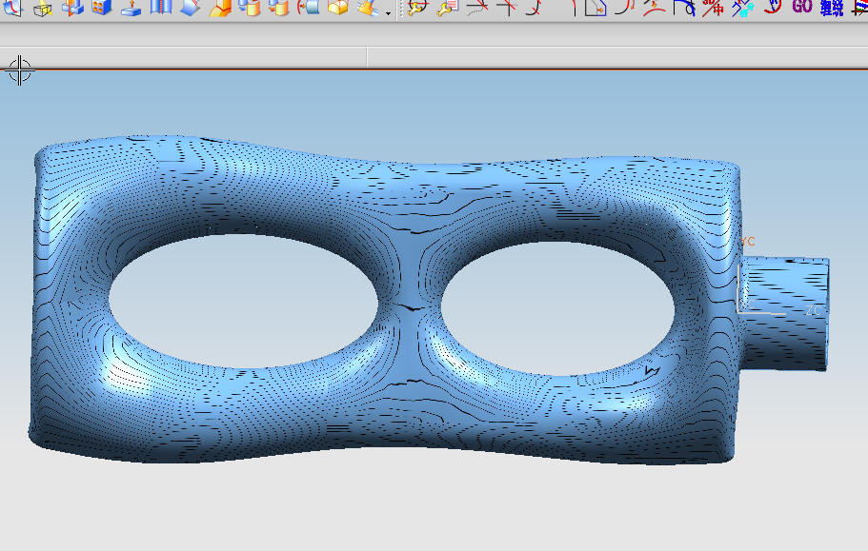Choose the blue sheets sewn with red seam icon
This screenshot has width=868, height=551.
pos(160,8)
